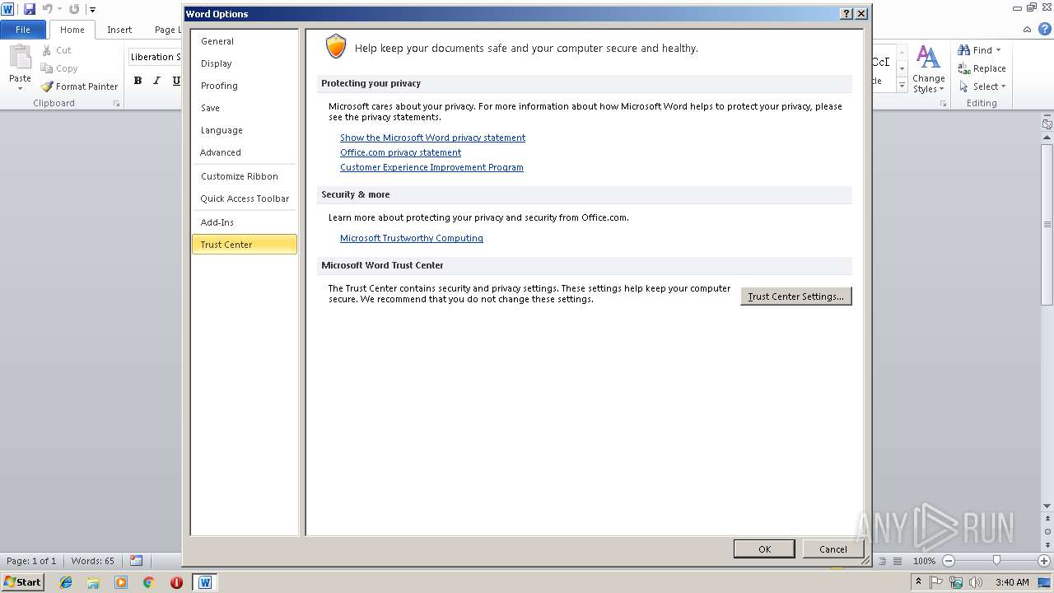Viewport: 1054px width, 593px height.
Task: Open Customize Quick Access Toolbar arrow
Action: 92,10
